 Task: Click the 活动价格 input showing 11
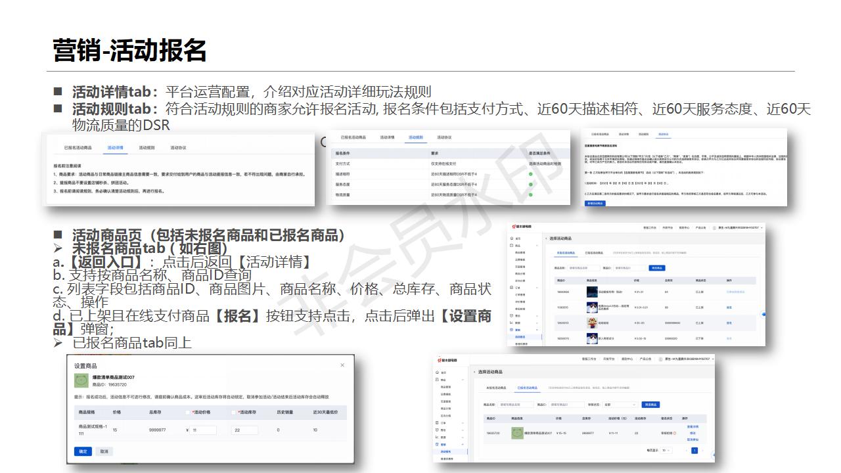click(x=204, y=430)
